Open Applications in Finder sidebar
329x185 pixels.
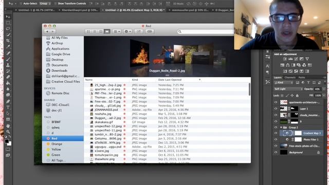pos(60,49)
